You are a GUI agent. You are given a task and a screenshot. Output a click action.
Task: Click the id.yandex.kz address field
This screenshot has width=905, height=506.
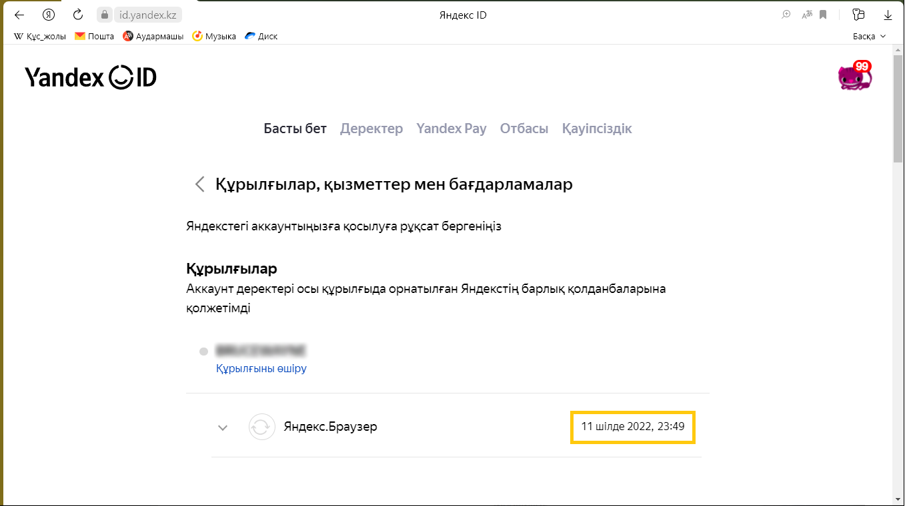(x=147, y=15)
